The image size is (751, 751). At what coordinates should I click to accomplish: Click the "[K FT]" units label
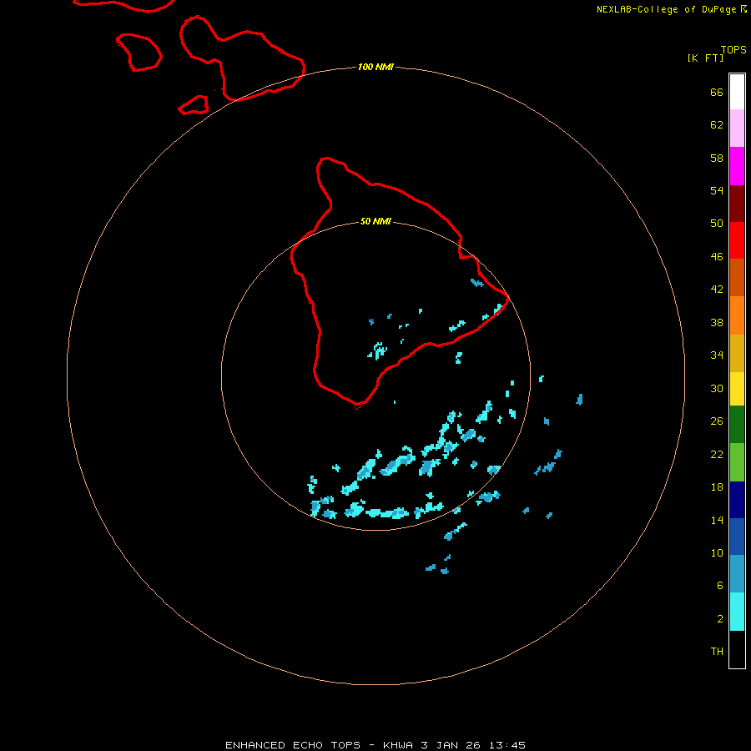(705, 58)
